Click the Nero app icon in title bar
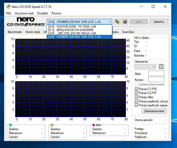This screenshot has width=177, height=148. pos(8,7)
